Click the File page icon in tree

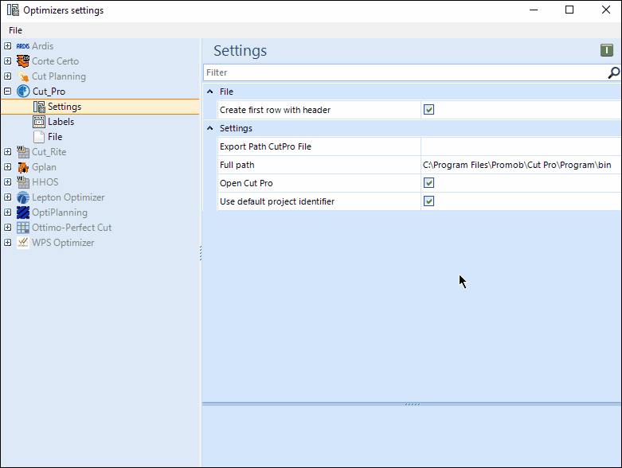(39, 137)
